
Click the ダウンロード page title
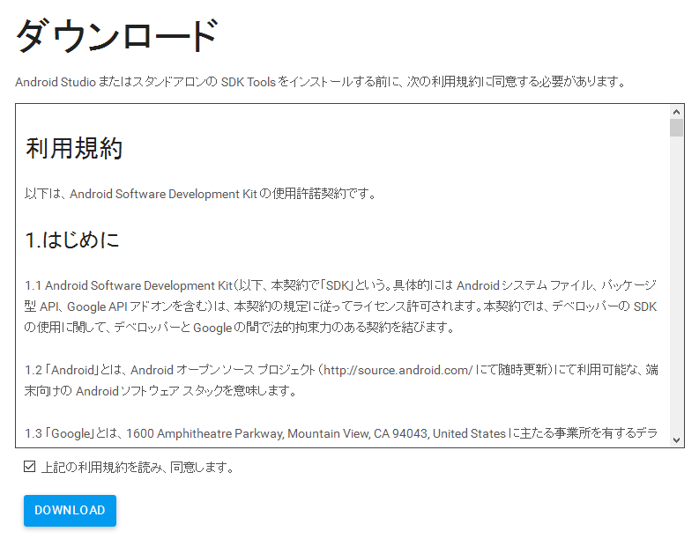coord(117,35)
